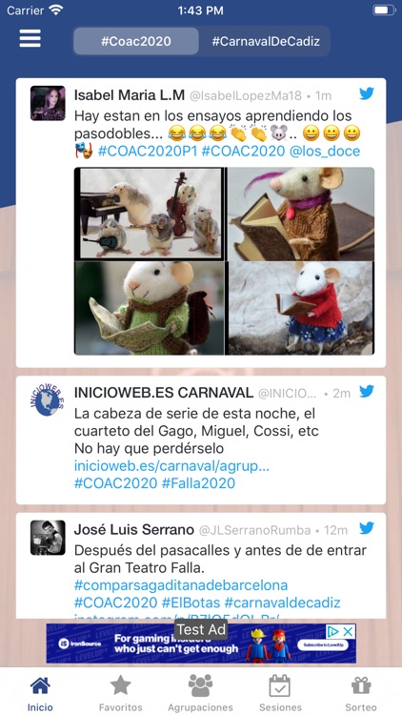Open the inicioweb.es/carnaval link
Viewport: 402px width, 715px height.
click(x=171, y=466)
